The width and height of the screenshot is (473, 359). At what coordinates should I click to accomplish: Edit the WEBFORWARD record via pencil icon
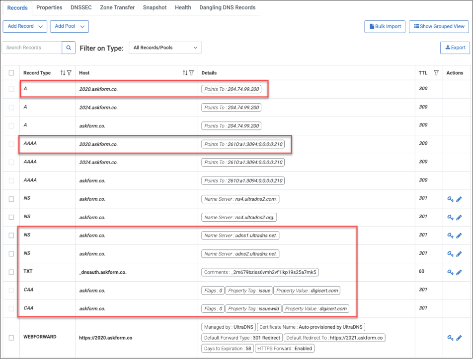click(x=459, y=338)
